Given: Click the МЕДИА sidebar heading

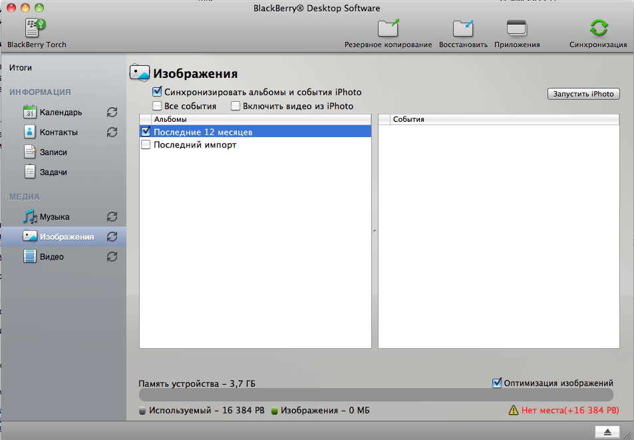Looking at the screenshot, I should 24,197.
